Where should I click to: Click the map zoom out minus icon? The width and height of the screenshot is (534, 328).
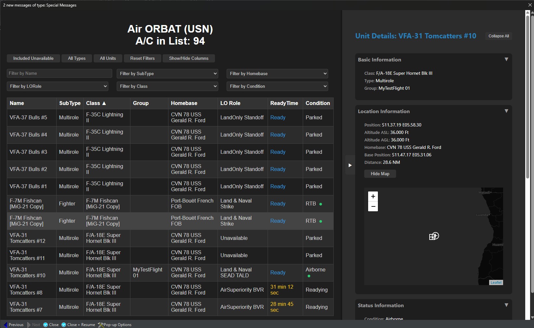click(x=373, y=206)
